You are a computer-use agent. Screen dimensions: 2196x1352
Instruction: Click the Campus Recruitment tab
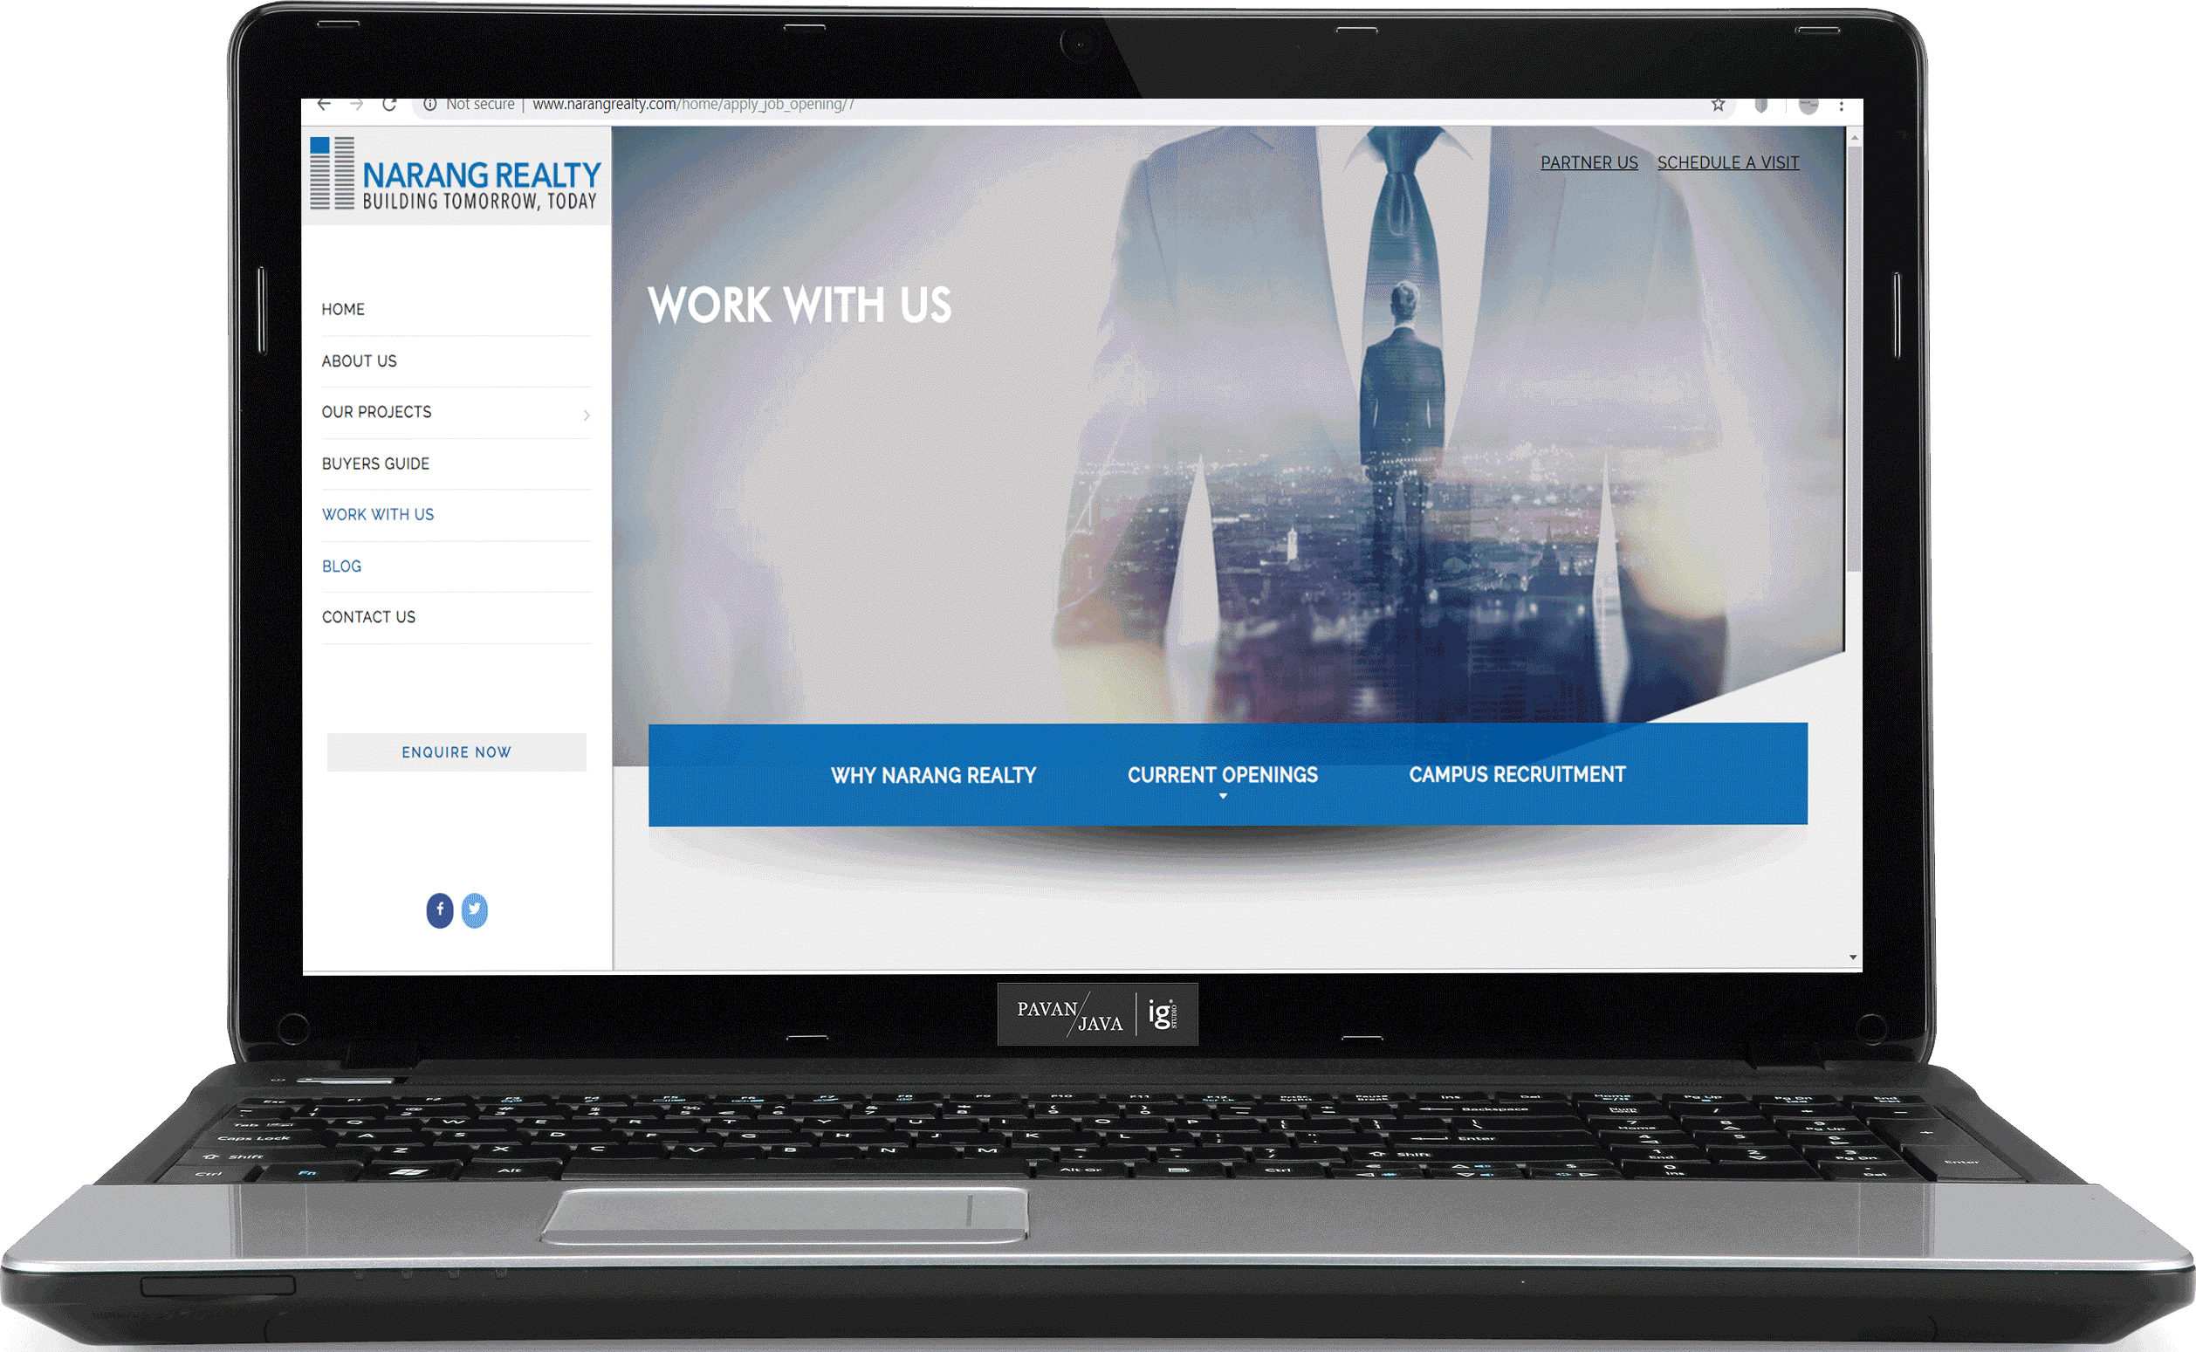(1515, 773)
